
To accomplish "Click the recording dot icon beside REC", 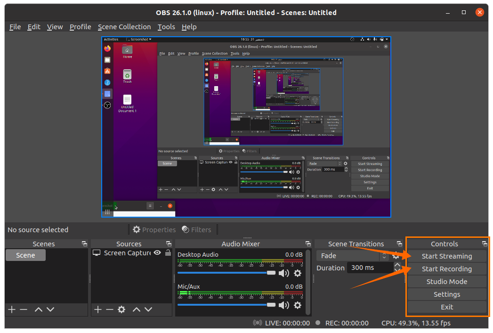I will coord(318,323).
